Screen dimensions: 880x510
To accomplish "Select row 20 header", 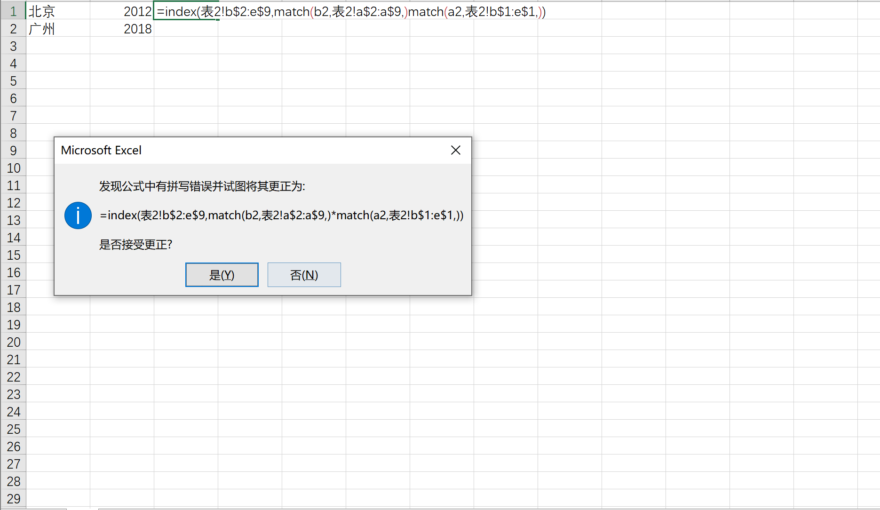I will (13, 342).
